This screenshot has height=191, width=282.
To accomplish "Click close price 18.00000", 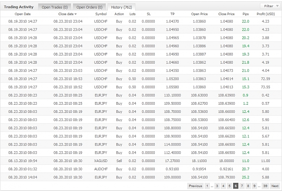I will click(227, 161).
